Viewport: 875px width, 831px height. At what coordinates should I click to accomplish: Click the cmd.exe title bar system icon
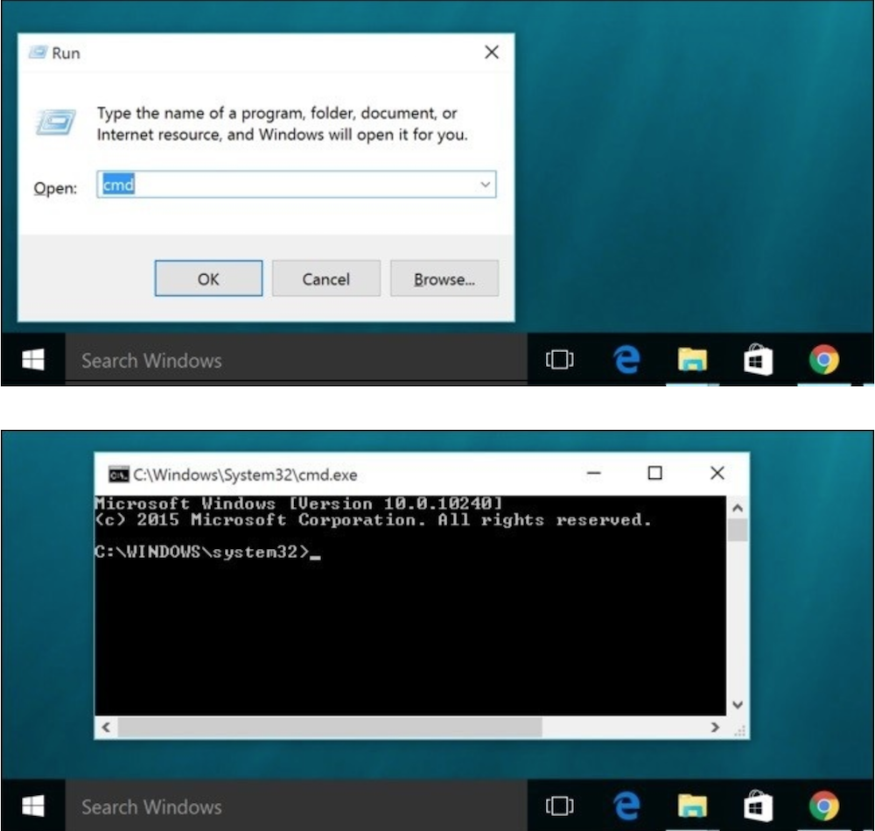[118, 475]
